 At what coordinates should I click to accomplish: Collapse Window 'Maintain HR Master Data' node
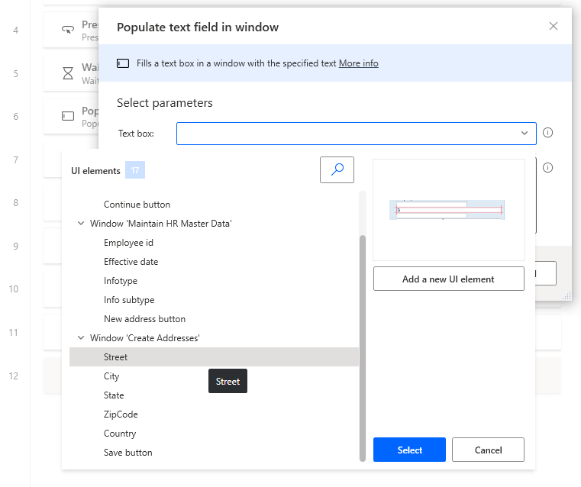pos(80,224)
